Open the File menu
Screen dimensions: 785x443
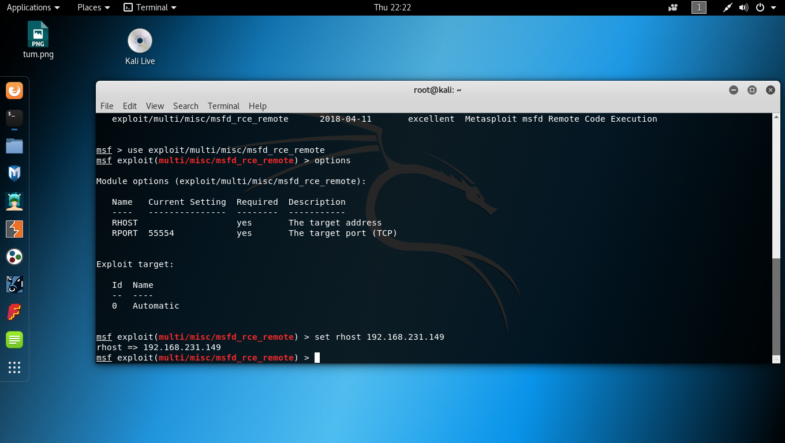[107, 106]
